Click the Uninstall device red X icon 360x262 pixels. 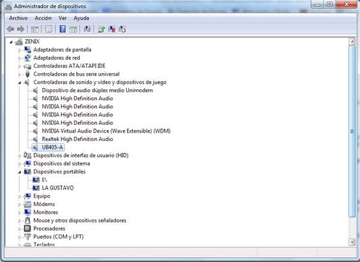click(112, 29)
